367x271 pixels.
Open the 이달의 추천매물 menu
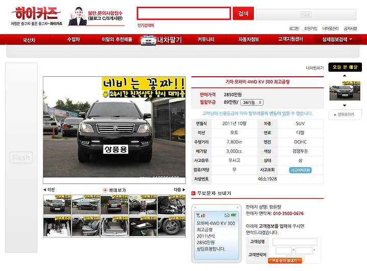pos(117,40)
